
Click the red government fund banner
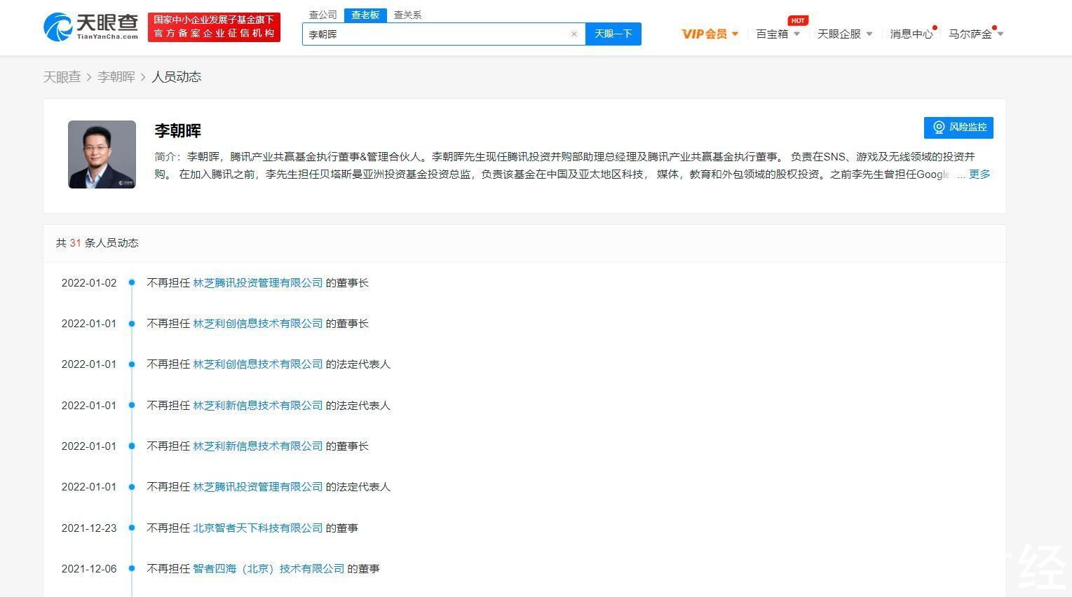coord(214,27)
